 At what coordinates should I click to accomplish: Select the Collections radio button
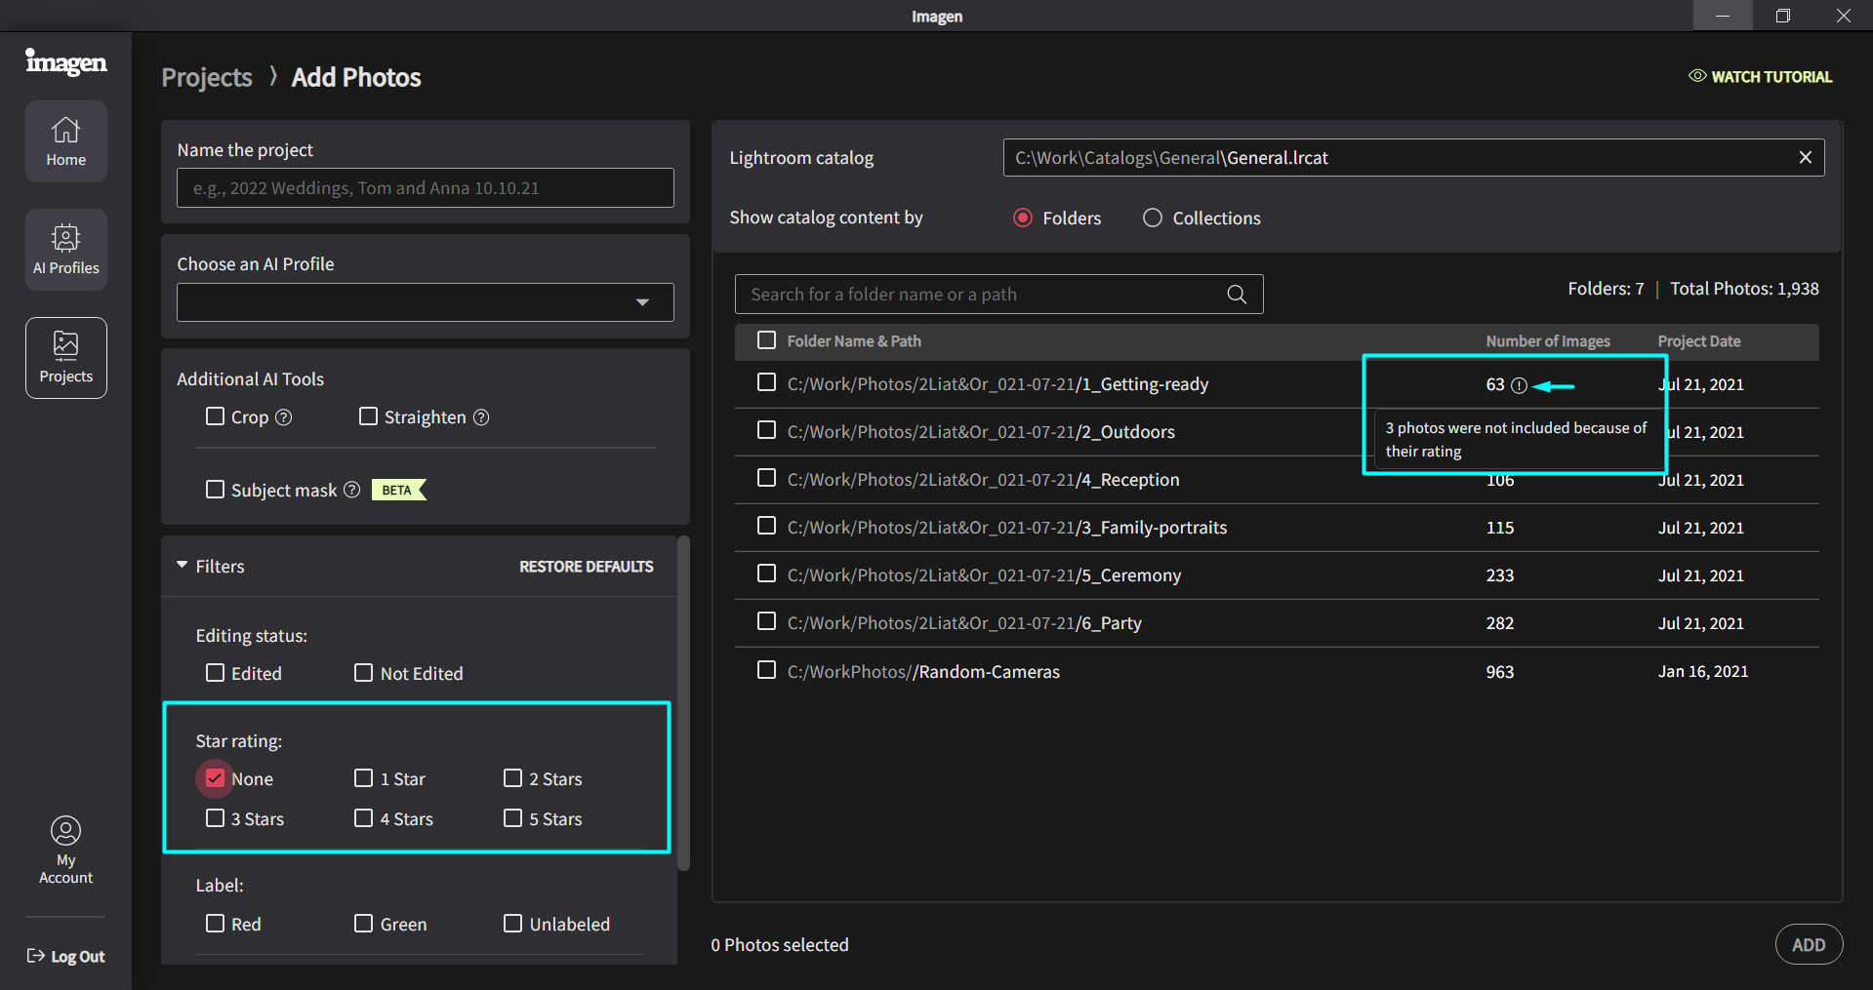tap(1153, 218)
